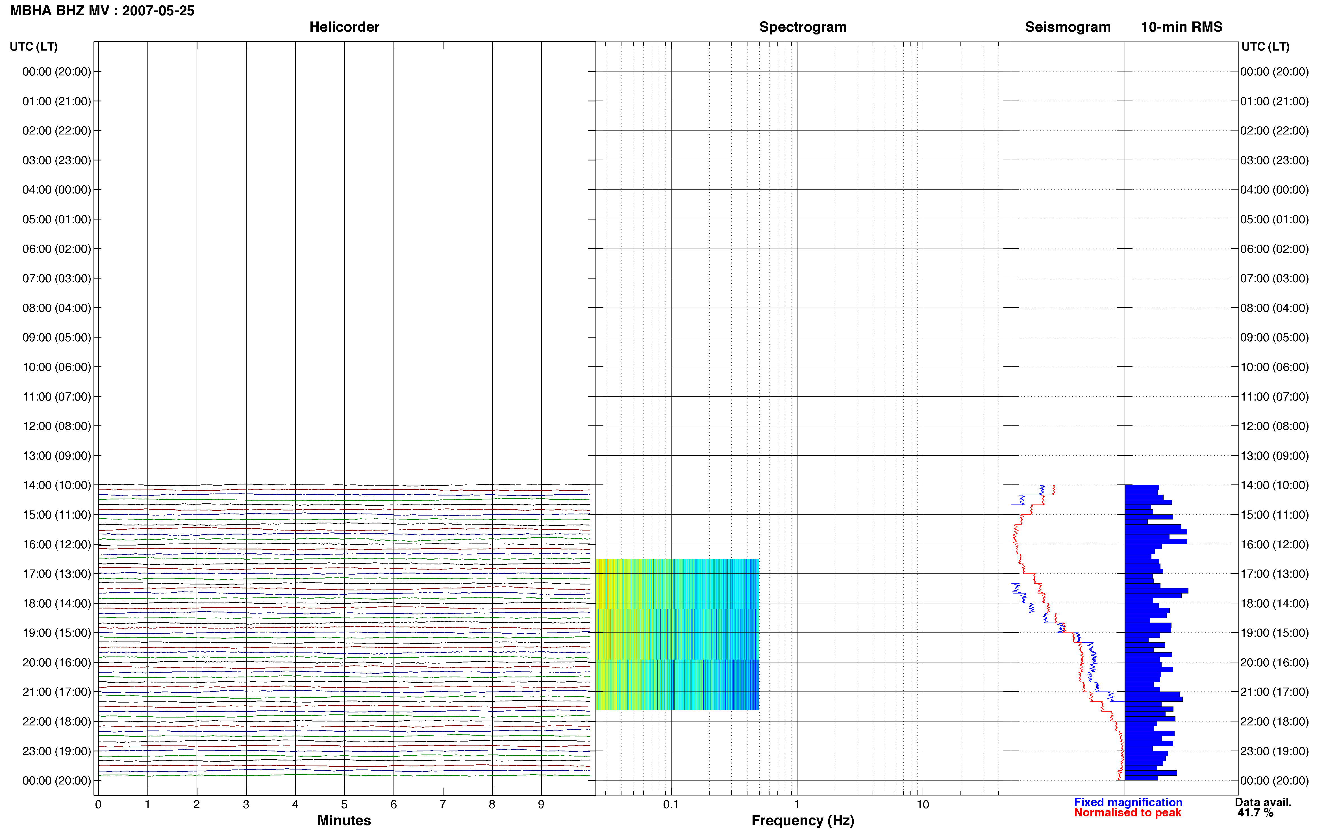Click the frequency tick label '1'
The image size is (1339, 837).
click(797, 804)
